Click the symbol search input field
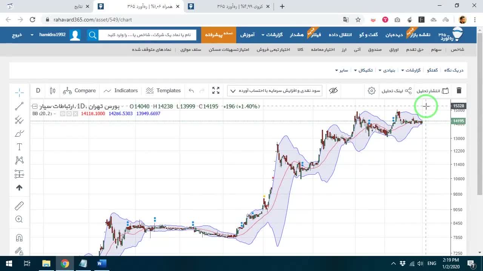This screenshot has height=271, width=483. tap(147, 35)
